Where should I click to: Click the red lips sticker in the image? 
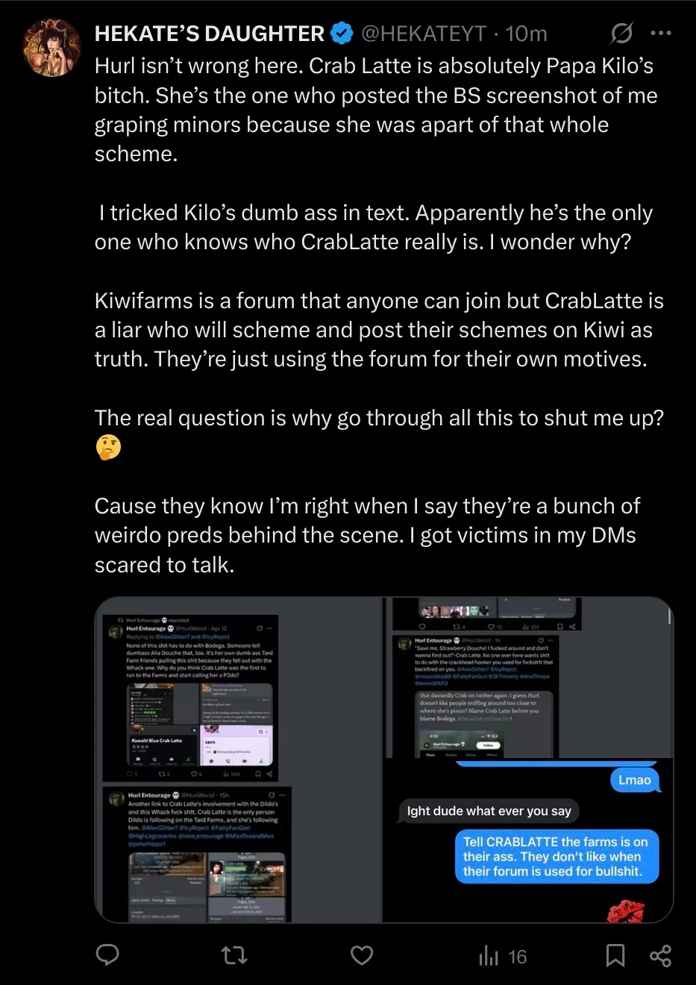tap(626, 911)
